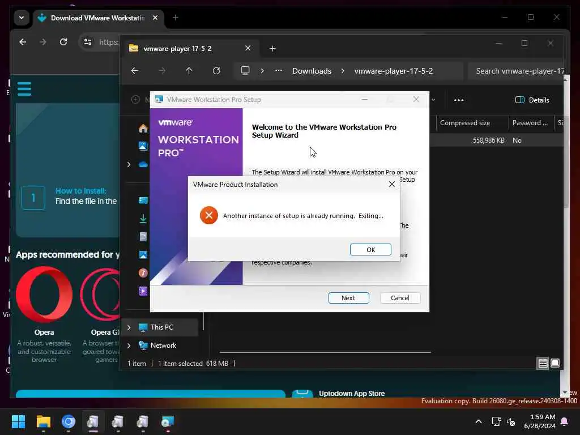This screenshot has width=580, height=435.
Task: Select This PC in sidebar
Action: pos(161,327)
